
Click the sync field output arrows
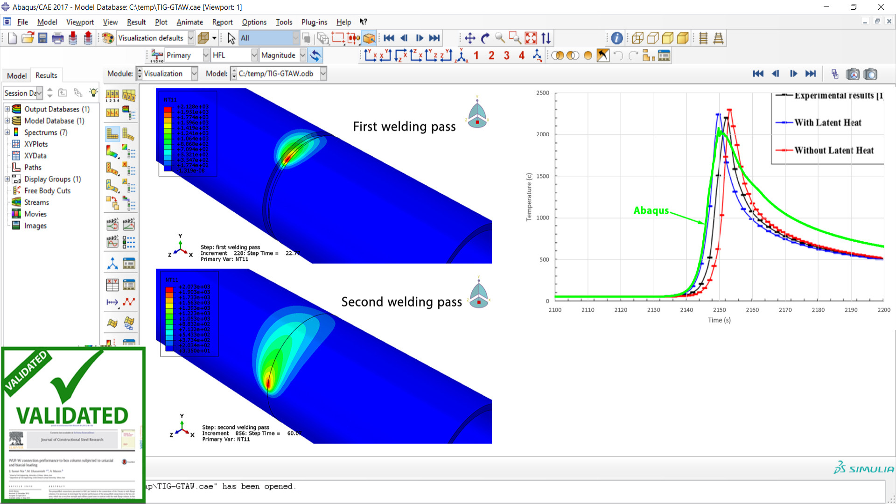tap(315, 56)
